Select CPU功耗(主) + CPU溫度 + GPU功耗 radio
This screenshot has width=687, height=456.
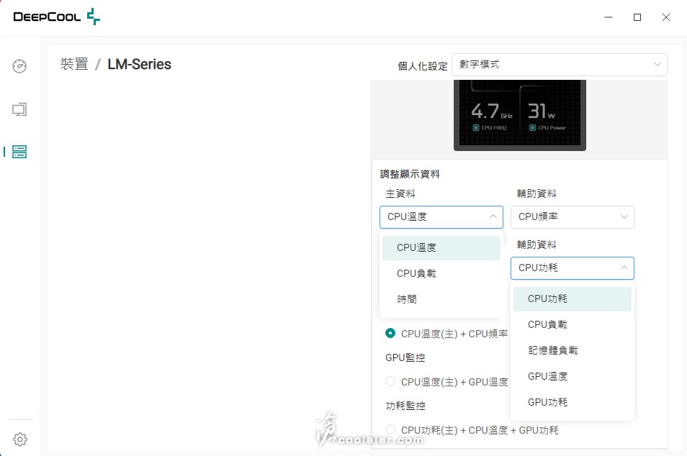tap(390, 429)
